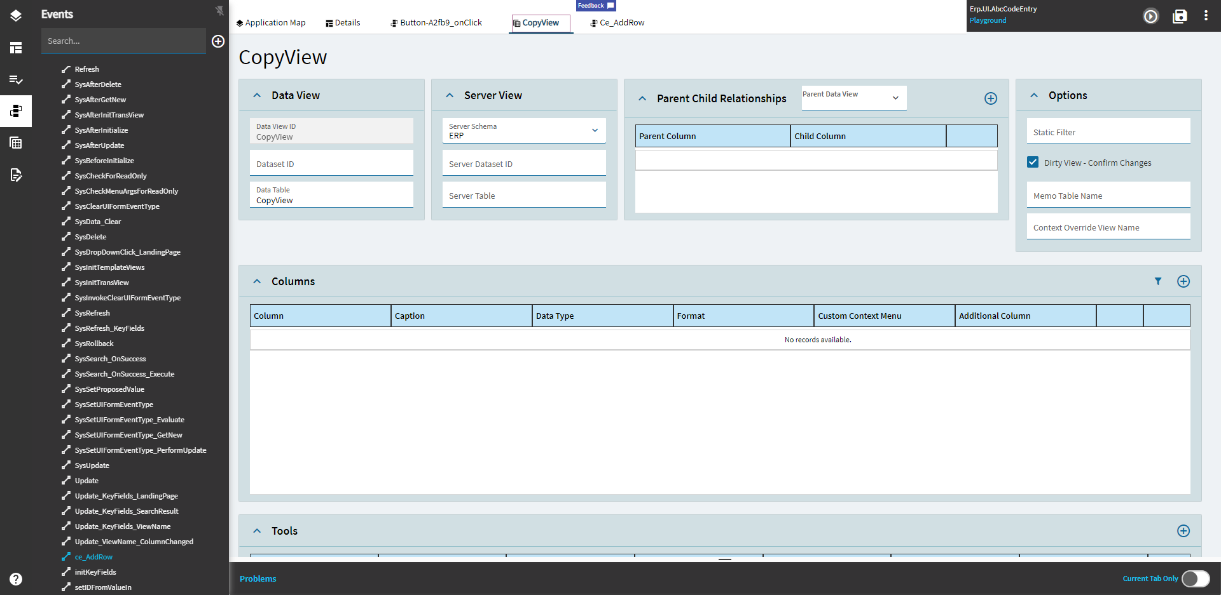Open the layout panel icon in sidebar
Viewport: 1221px width, 595px height.
tap(16, 48)
